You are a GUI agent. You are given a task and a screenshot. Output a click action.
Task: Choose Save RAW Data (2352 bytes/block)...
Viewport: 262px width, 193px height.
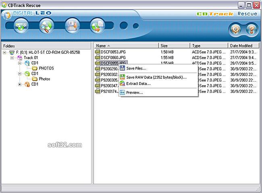158,78
